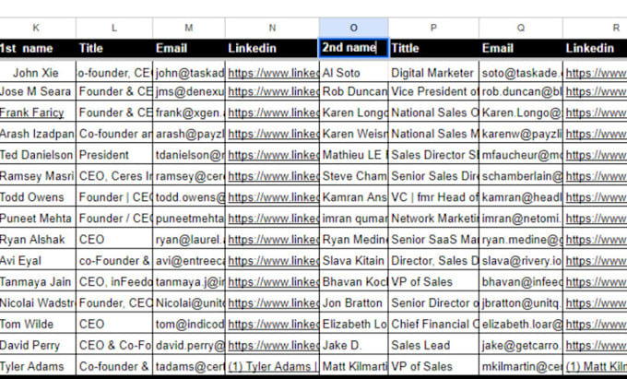Select column N header
This screenshot has height=379, width=627.
(272, 28)
